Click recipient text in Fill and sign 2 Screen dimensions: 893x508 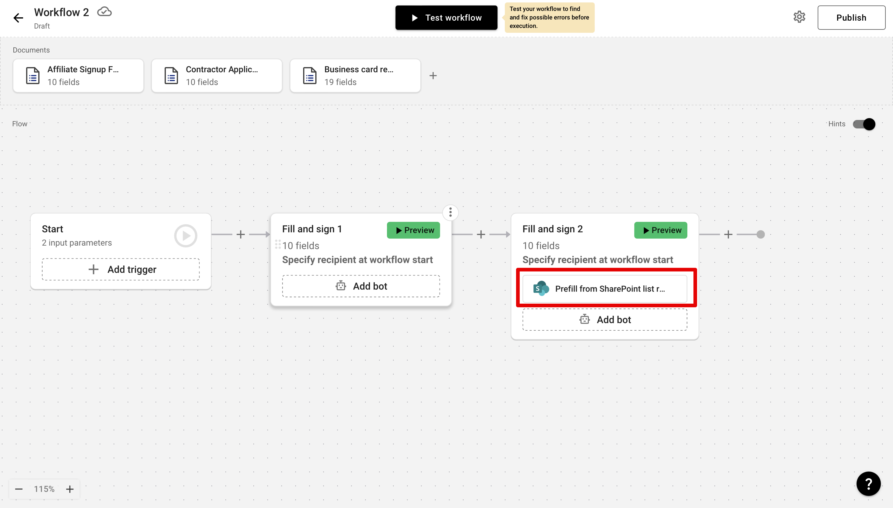597,260
